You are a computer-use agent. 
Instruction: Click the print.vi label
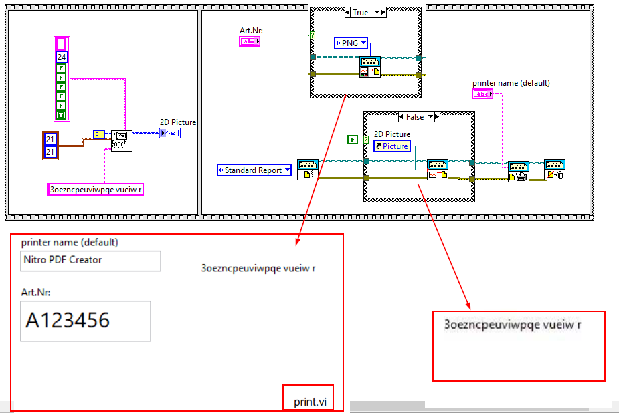click(310, 402)
